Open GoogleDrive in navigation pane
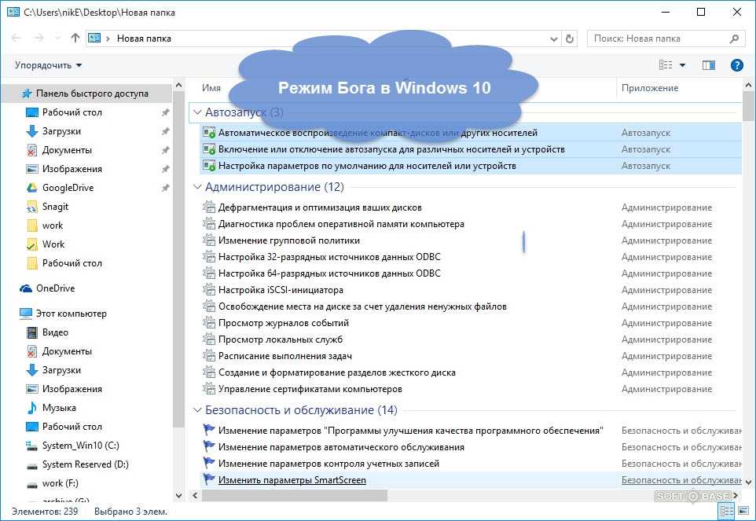 pyautogui.click(x=68, y=188)
